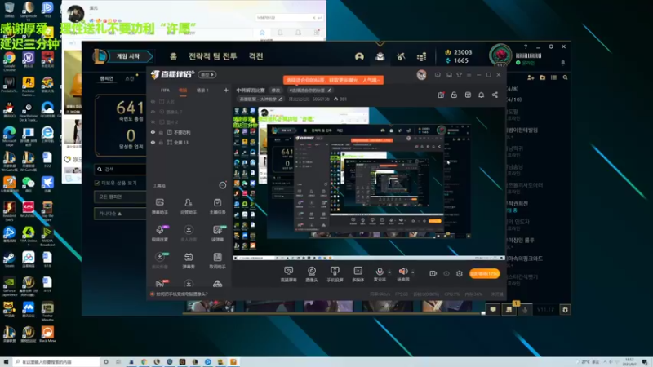Toggle visibility of the source ending in 2

click(x=153, y=122)
